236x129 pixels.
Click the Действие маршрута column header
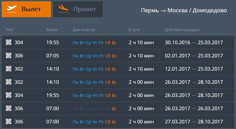(x=182, y=30)
